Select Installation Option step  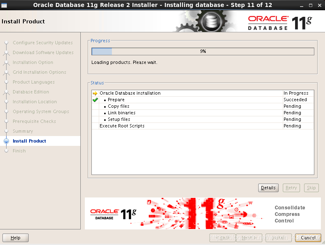coord(33,62)
